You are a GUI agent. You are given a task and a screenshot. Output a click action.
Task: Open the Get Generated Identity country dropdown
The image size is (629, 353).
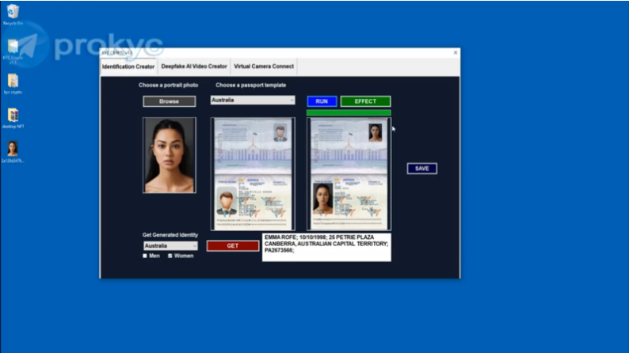170,245
